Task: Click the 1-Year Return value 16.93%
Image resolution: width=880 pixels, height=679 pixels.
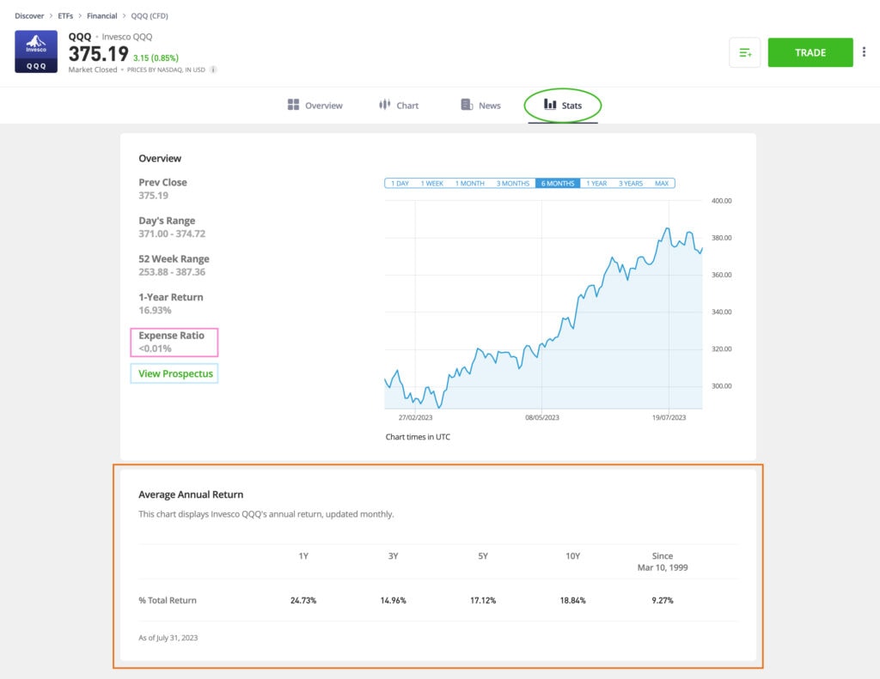Action: [x=155, y=310]
